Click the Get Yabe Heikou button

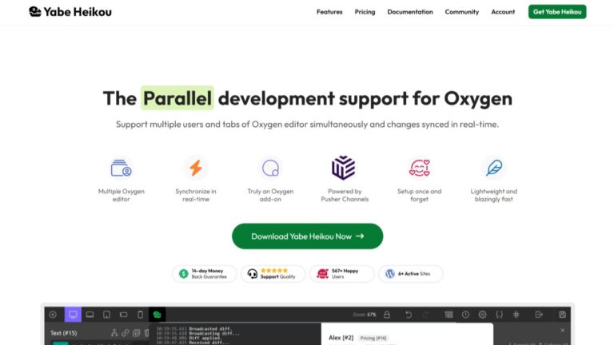pyautogui.click(x=557, y=12)
